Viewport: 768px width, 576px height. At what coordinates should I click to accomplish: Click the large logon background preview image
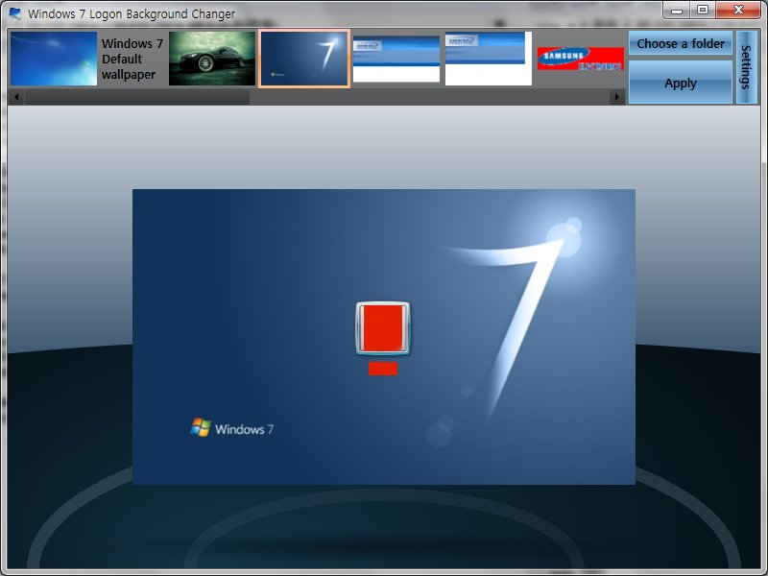pyautogui.click(x=384, y=337)
